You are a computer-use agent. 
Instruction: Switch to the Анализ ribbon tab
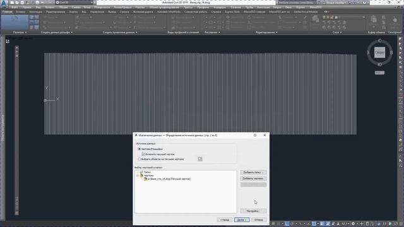point(73,12)
